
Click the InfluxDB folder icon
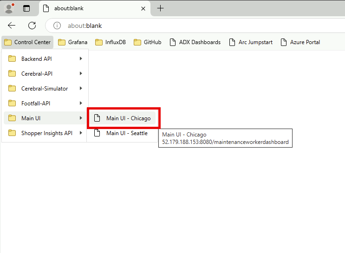click(x=99, y=42)
